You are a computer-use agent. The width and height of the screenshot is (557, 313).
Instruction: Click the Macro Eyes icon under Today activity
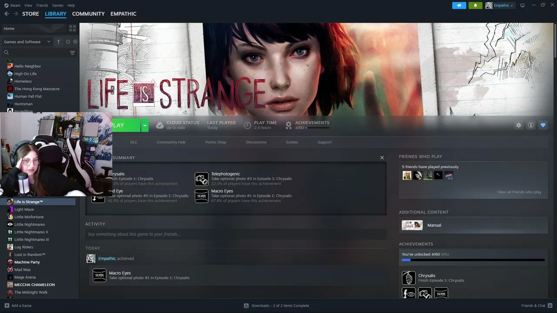pyautogui.click(x=99, y=275)
